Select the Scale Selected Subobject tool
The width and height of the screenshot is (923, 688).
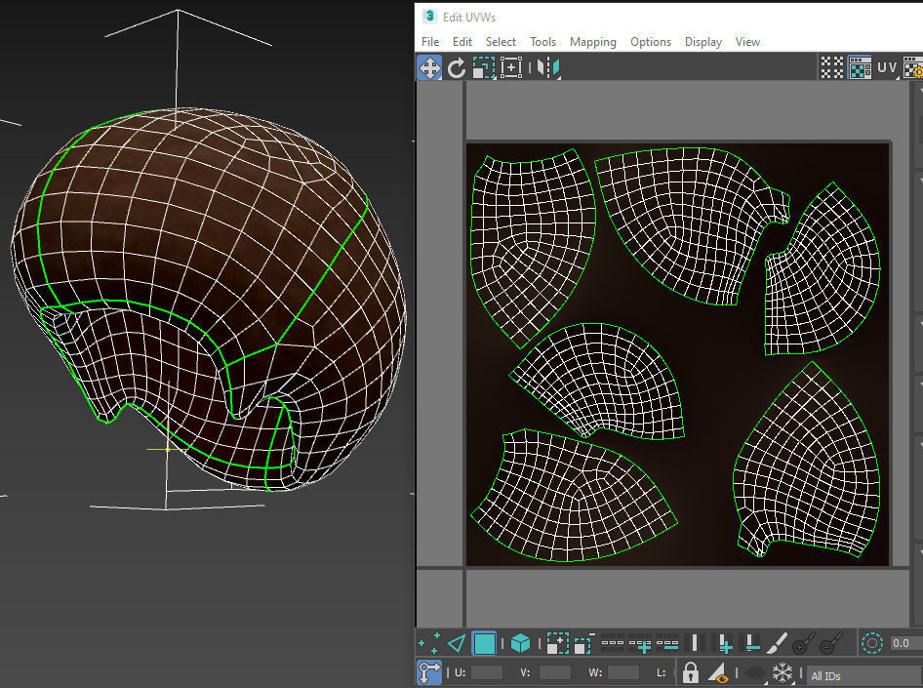click(483, 67)
